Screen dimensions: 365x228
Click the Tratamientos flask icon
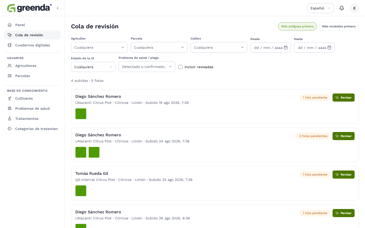10,119
